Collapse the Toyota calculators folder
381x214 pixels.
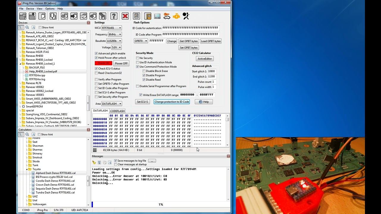pyautogui.click(x=27, y=169)
